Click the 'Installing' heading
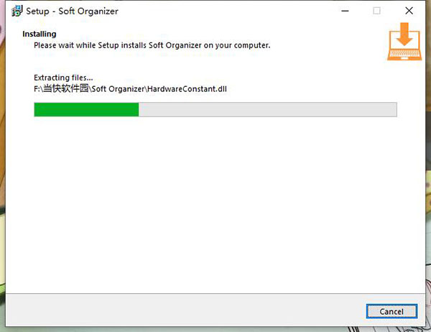Image resolution: width=431 pixels, height=332 pixels. (40, 34)
